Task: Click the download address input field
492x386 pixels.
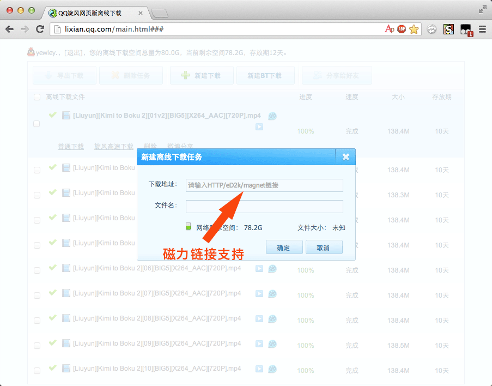Action: [264, 185]
